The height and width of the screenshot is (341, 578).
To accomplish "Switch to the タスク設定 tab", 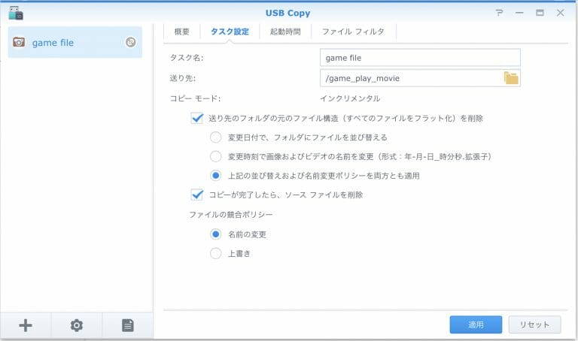I will (x=230, y=32).
